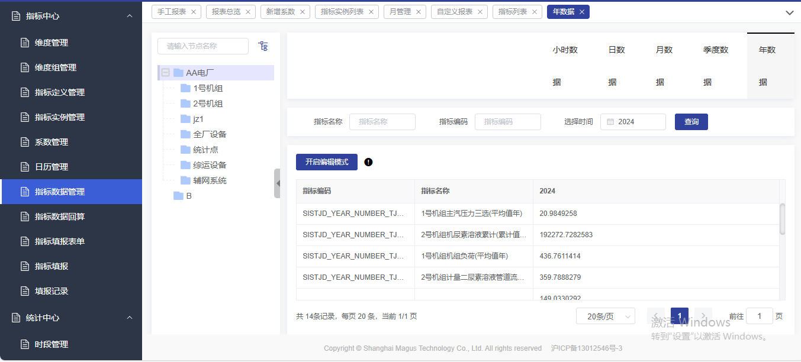Collapse the AA电厂 tree node

tap(166, 73)
